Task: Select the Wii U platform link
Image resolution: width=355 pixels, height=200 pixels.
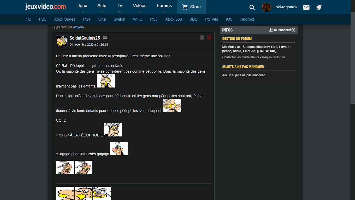Action: pos(138,19)
